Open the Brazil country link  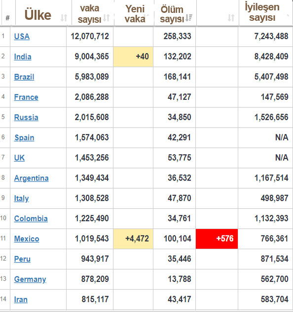(x=24, y=77)
